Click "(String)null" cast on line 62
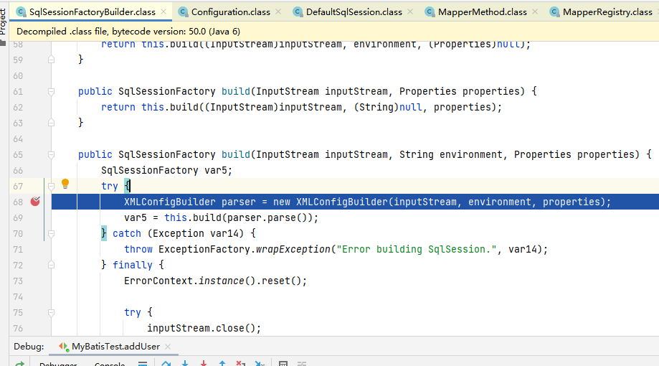This screenshot has height=366, width=659. (387, 107)
